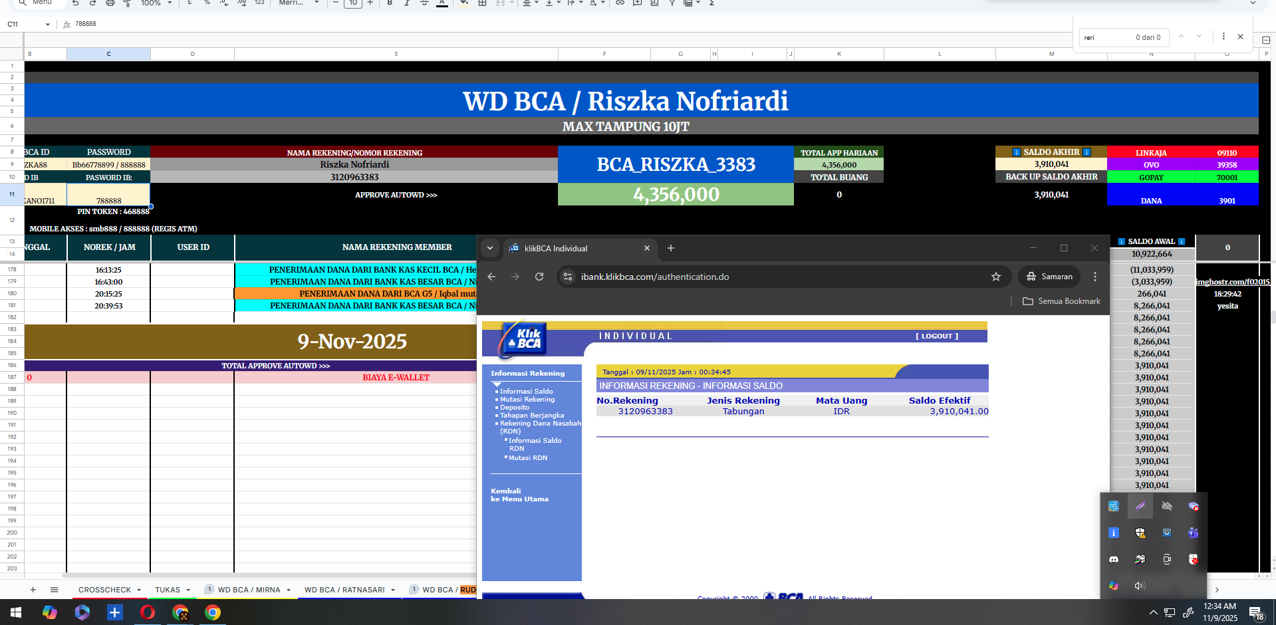Collapse the column group minus box
1276x625 pixels.
(x=1266, y=41)
